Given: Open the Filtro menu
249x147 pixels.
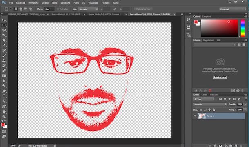Looking at the screenshot, I should (x=76, y=3).
